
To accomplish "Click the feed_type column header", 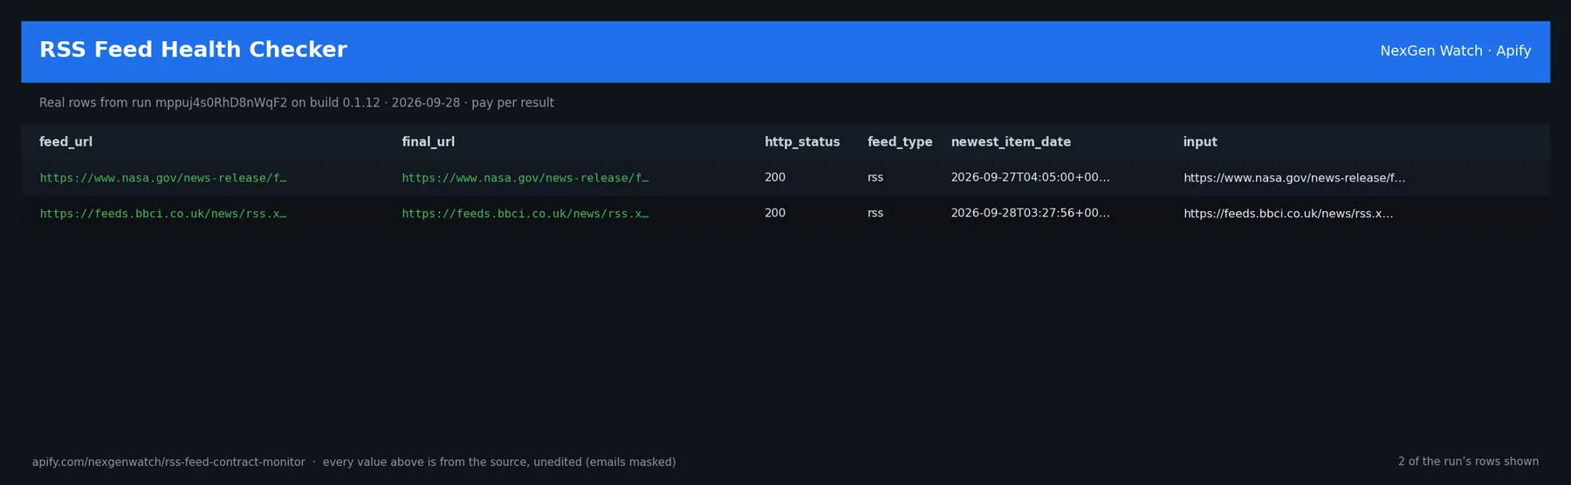I will [900, 142].
